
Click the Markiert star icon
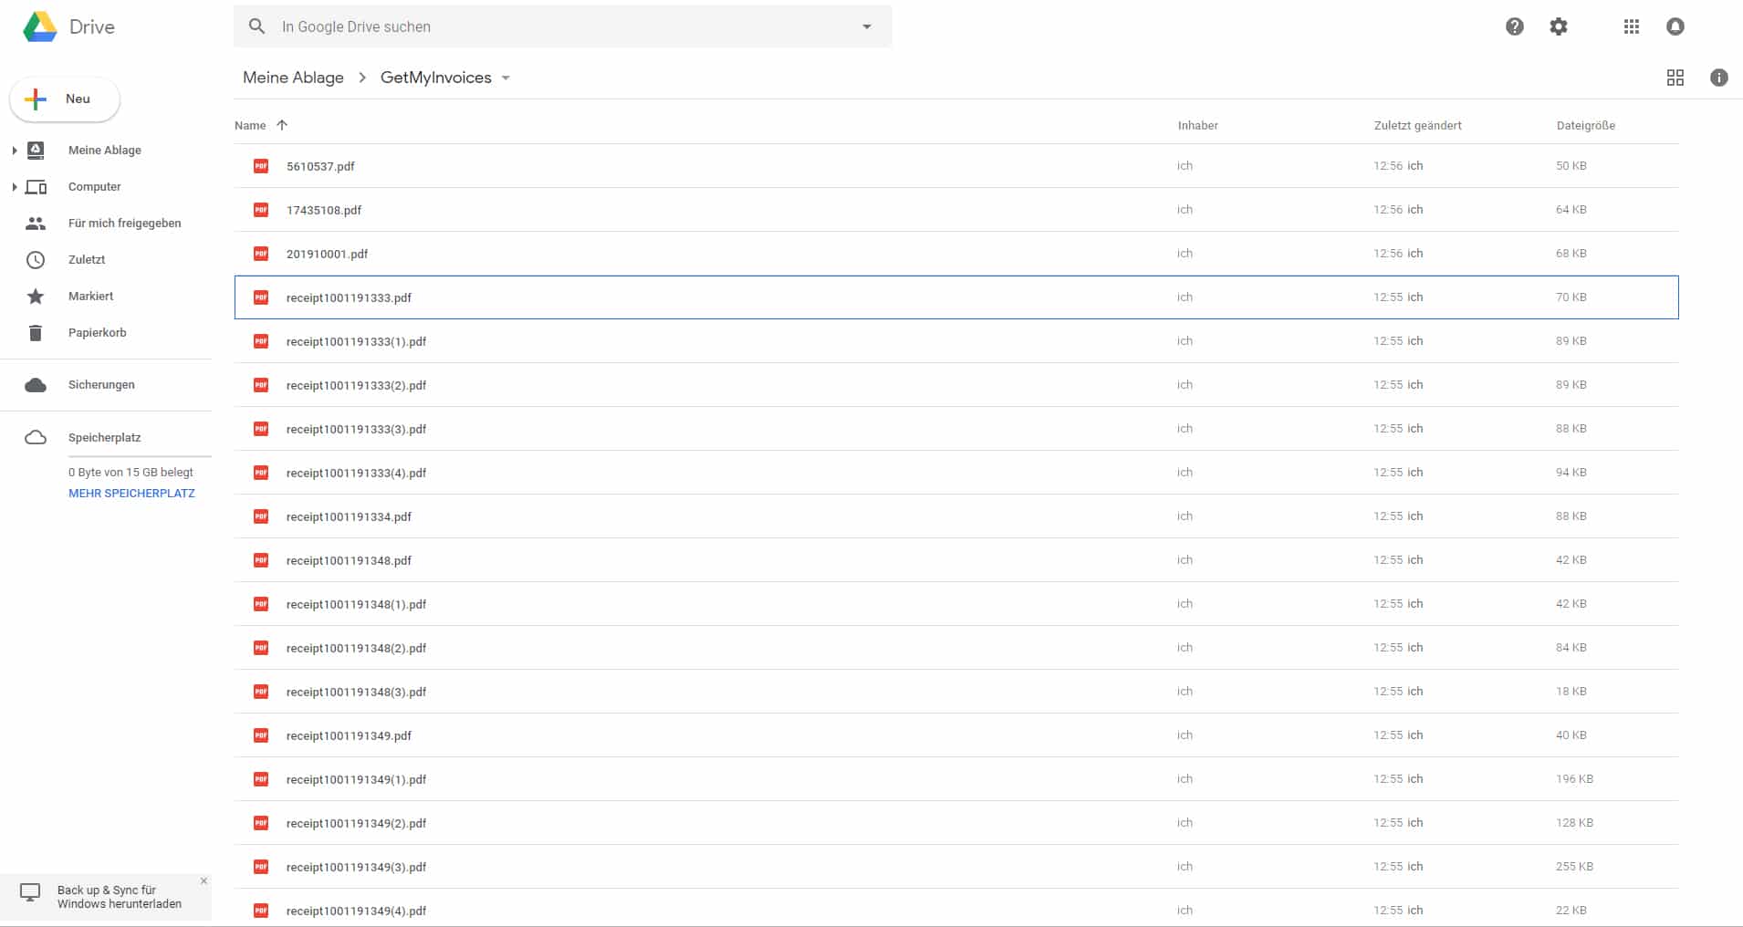[x=36, y=296]
